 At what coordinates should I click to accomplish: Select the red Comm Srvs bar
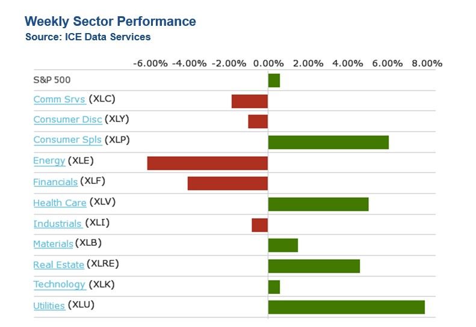click(250, 101)
